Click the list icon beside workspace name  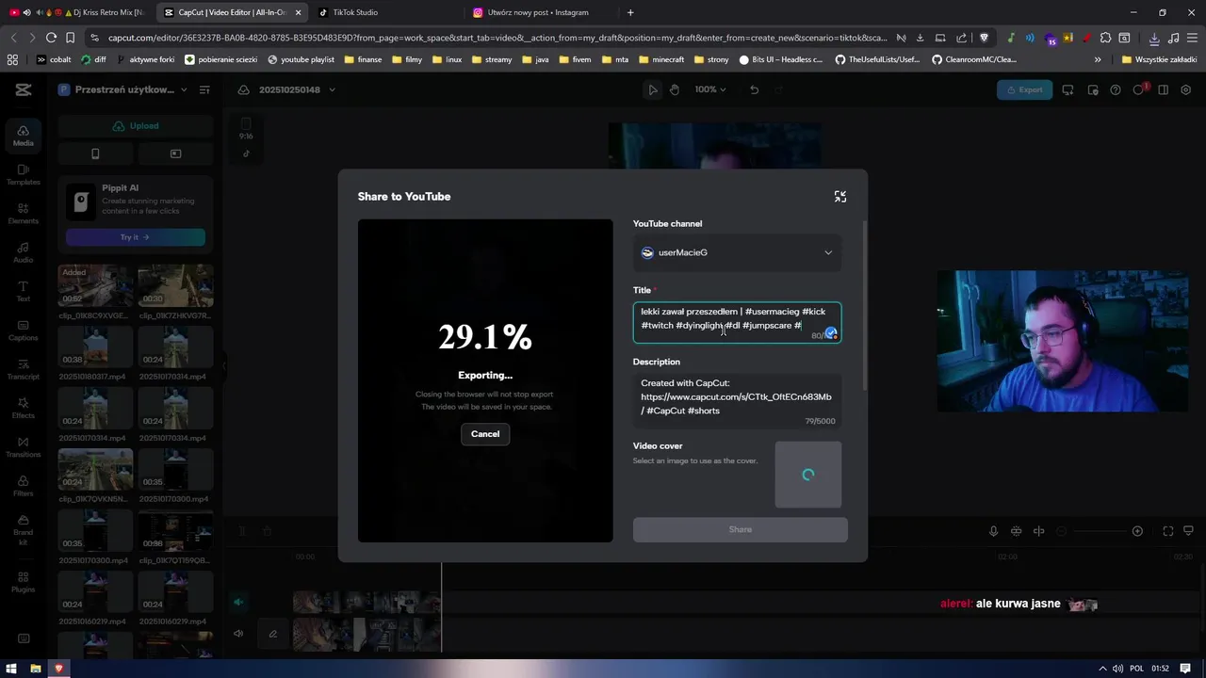[x=204, y=89]
